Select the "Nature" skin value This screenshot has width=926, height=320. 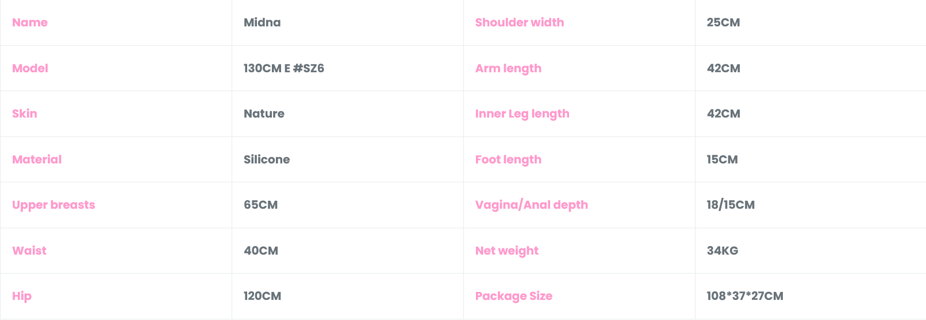coord(264,114)
